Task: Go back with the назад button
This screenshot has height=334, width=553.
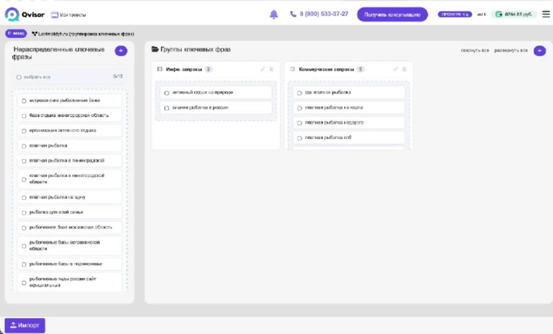Action: tap(16, 33)
